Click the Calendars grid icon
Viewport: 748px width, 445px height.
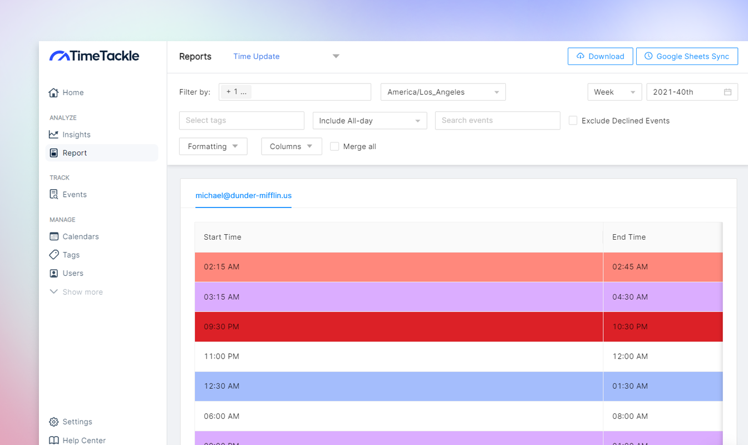pos(53,236)
